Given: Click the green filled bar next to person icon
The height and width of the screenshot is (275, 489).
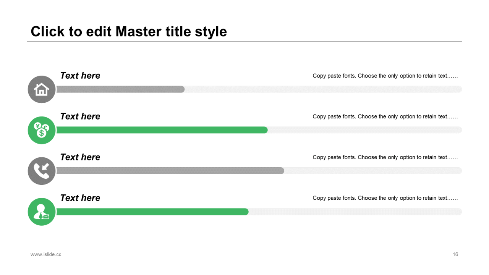Looking at the screenshot, I should [x=152, y=212].
